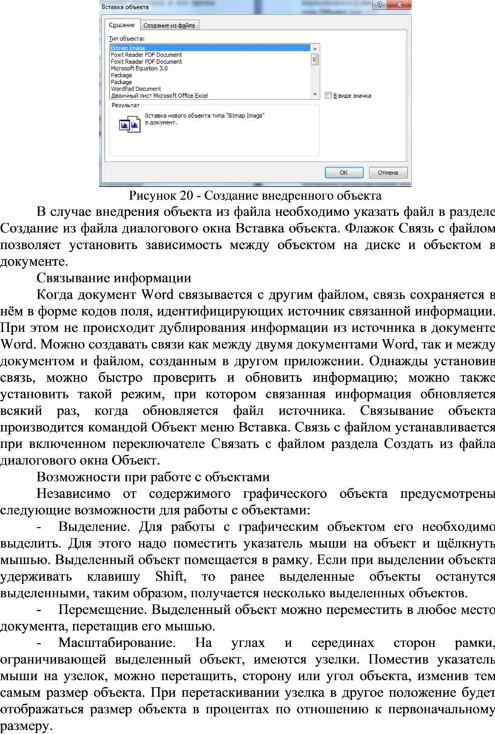Choose Foxit Reader FDF Document entry
Image resolution: width=495 pixels, height=734 pixels.
210,55
